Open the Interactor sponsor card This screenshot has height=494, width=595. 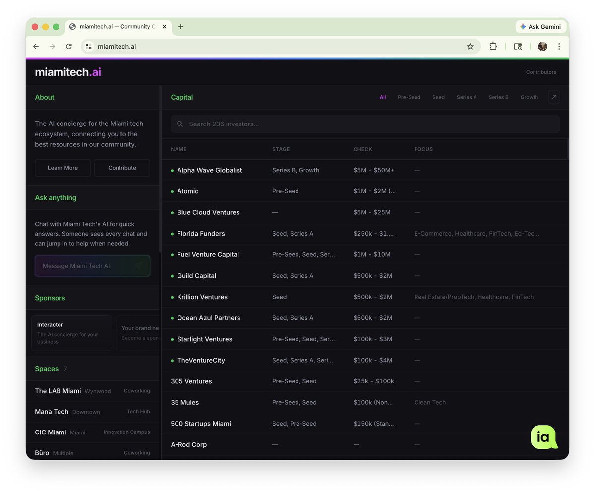[x=72, y=333]
